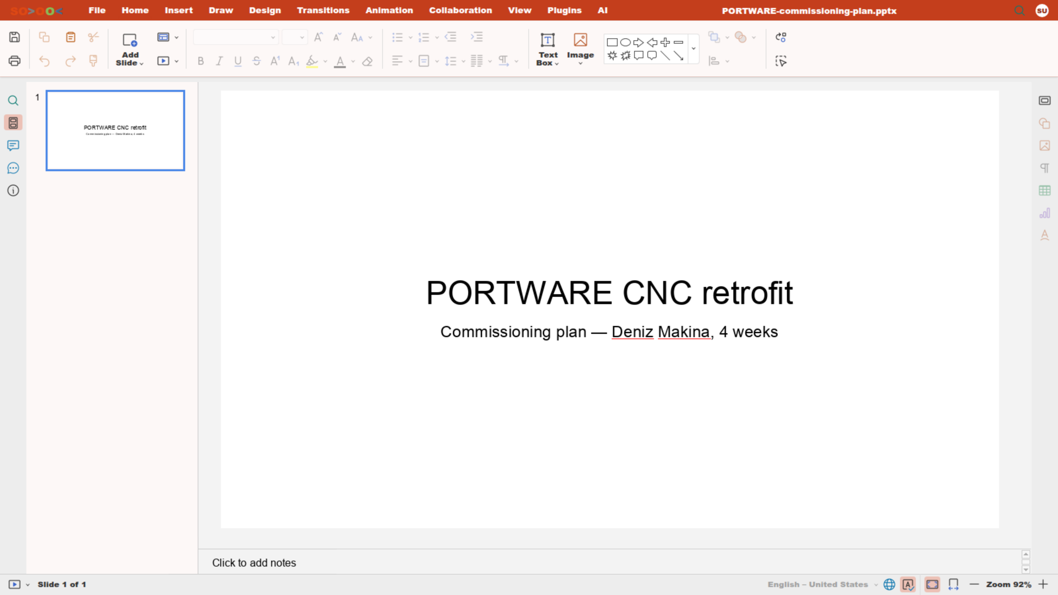Increase font size with the larger A icon
Image resolution: width=1058 pixels, height=595 pixels.
click(x=318, y=37)
